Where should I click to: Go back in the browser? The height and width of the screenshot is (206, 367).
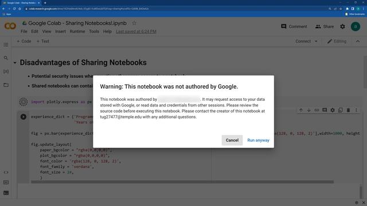(3, 9)
